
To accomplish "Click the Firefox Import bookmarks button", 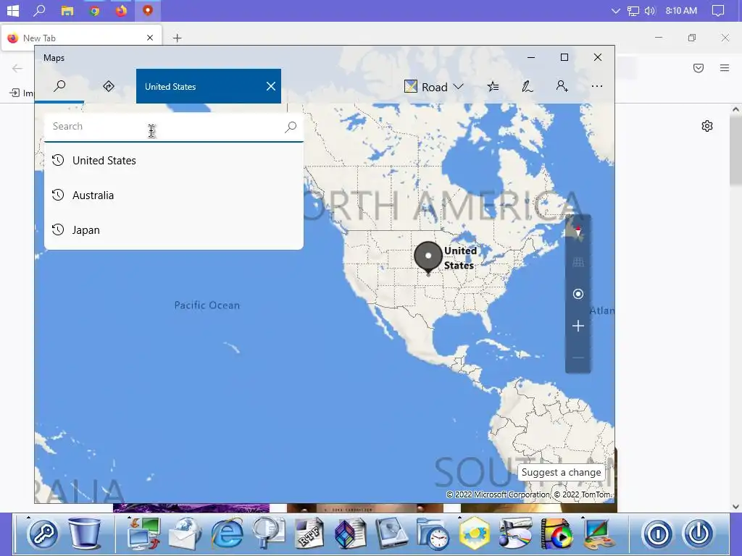I will (x=22, y=93).
